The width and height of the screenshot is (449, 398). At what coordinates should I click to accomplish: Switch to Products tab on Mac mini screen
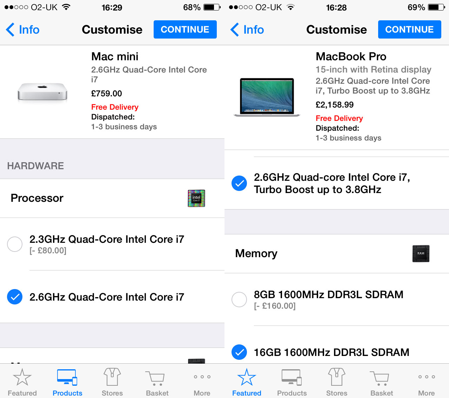coord(67,382)
